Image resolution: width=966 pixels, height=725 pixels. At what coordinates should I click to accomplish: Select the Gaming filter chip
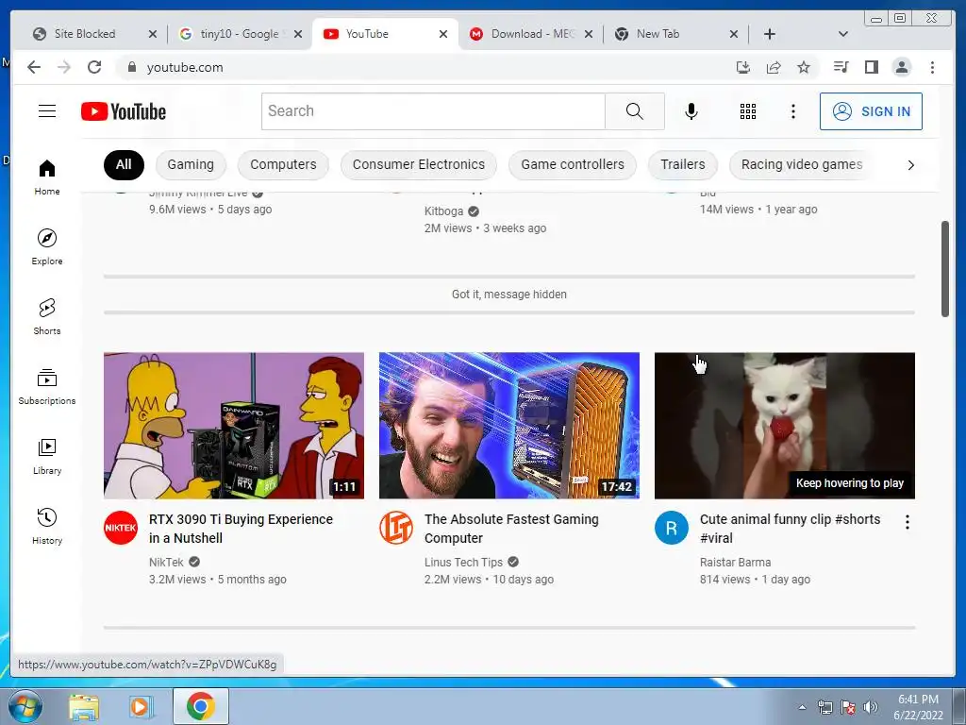click(x=191, y=164)
